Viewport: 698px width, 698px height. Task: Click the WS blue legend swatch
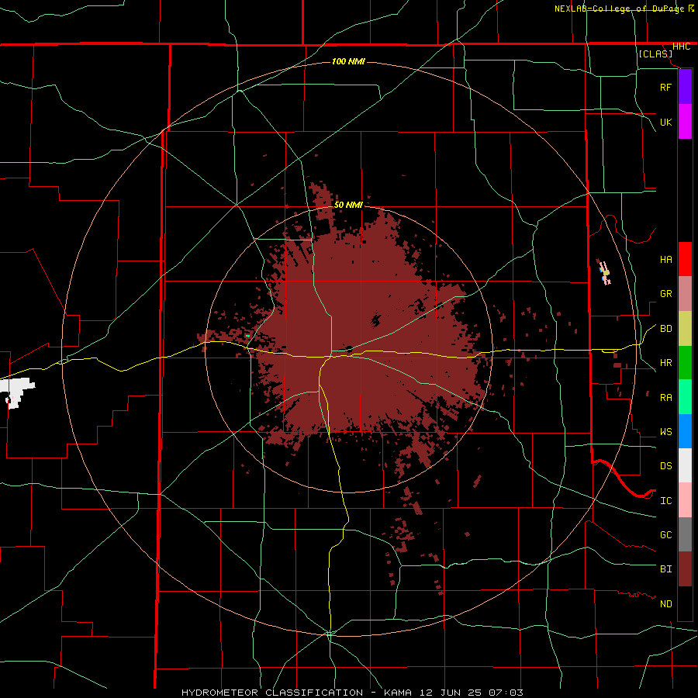pyautogui.click(x=685, y=431)
